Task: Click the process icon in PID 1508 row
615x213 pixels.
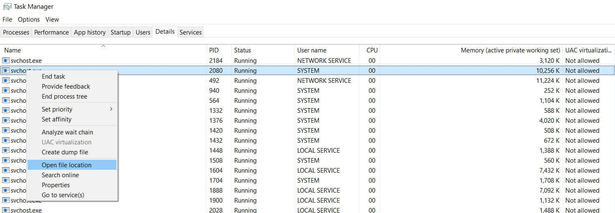Action: [6, 161]
